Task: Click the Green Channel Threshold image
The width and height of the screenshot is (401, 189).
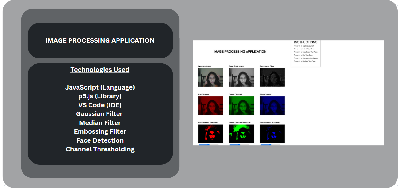Action: pos(241,134)
